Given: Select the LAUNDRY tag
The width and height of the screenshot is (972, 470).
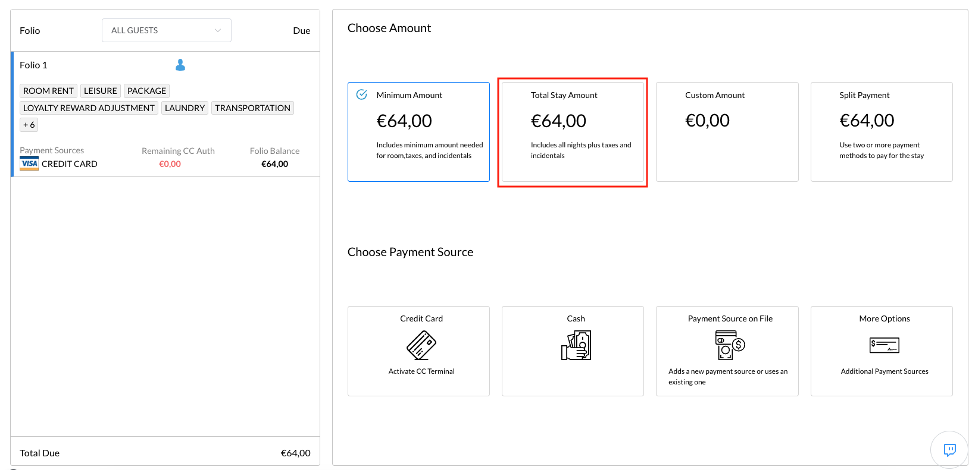Looking at the screenshot, I should (x=185, y=108).
